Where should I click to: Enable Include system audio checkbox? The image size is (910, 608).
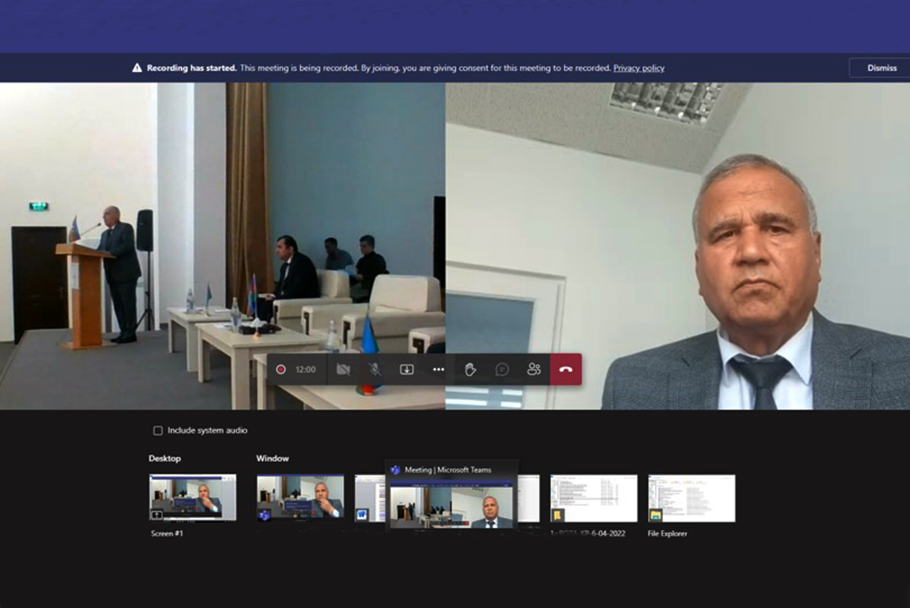pos(158,430)
